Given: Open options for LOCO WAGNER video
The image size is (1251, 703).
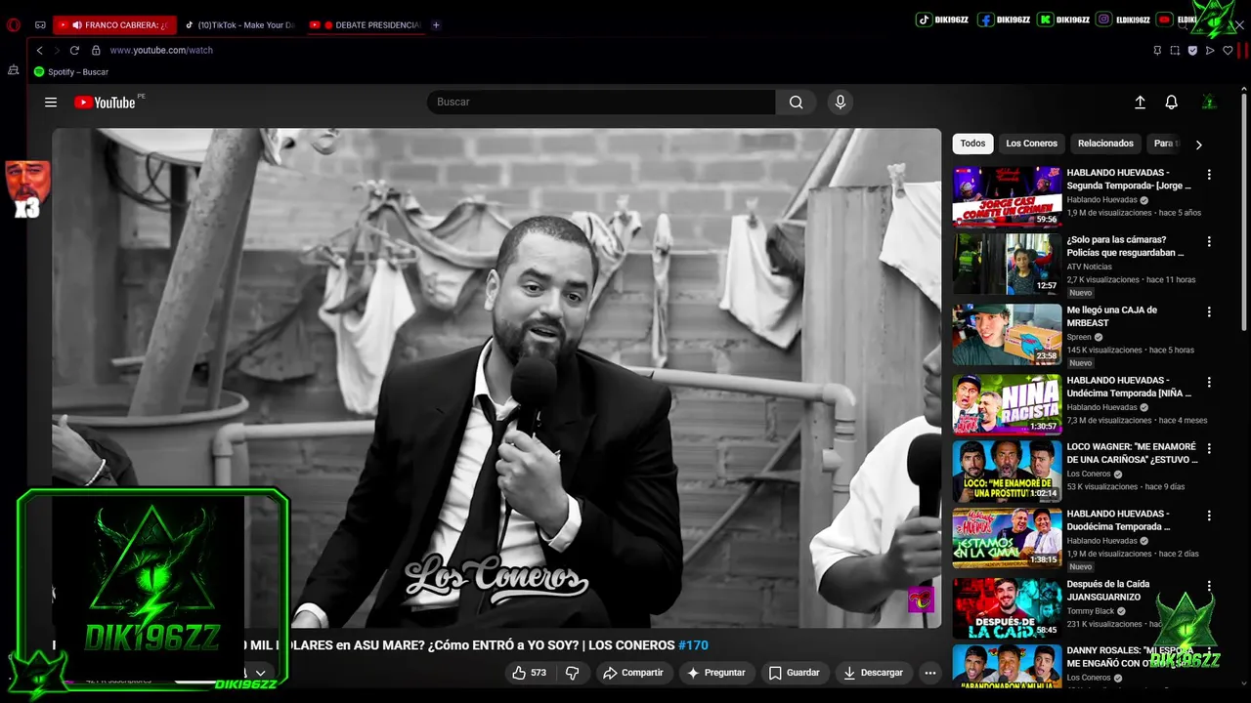Looking at the screenshot, I should point(1209,449).
